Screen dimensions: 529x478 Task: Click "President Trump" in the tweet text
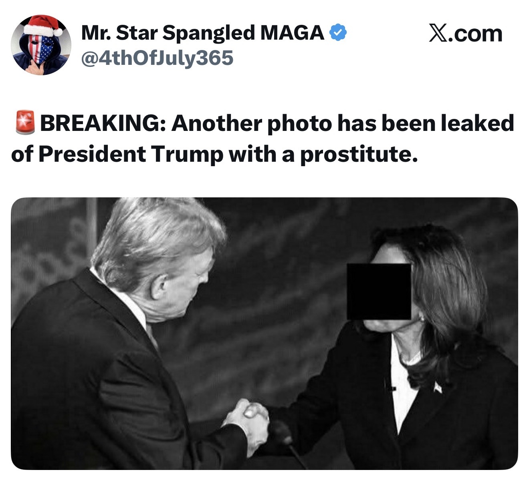[130, 154]
